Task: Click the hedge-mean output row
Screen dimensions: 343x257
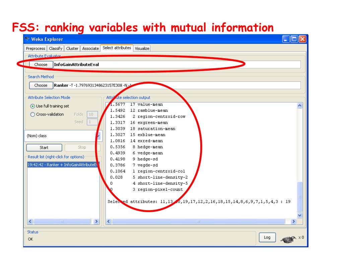Action: (x=136, y=147)
